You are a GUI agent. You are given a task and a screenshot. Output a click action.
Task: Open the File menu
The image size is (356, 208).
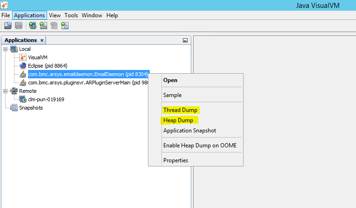point(6,15)
